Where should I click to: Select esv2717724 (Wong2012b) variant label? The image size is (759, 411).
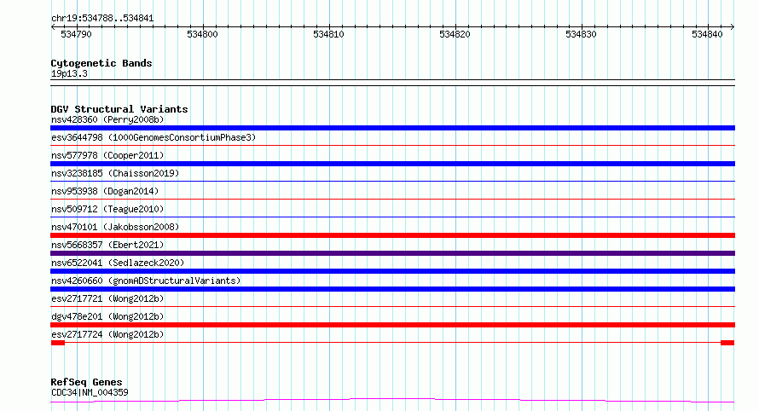[107, 334]
